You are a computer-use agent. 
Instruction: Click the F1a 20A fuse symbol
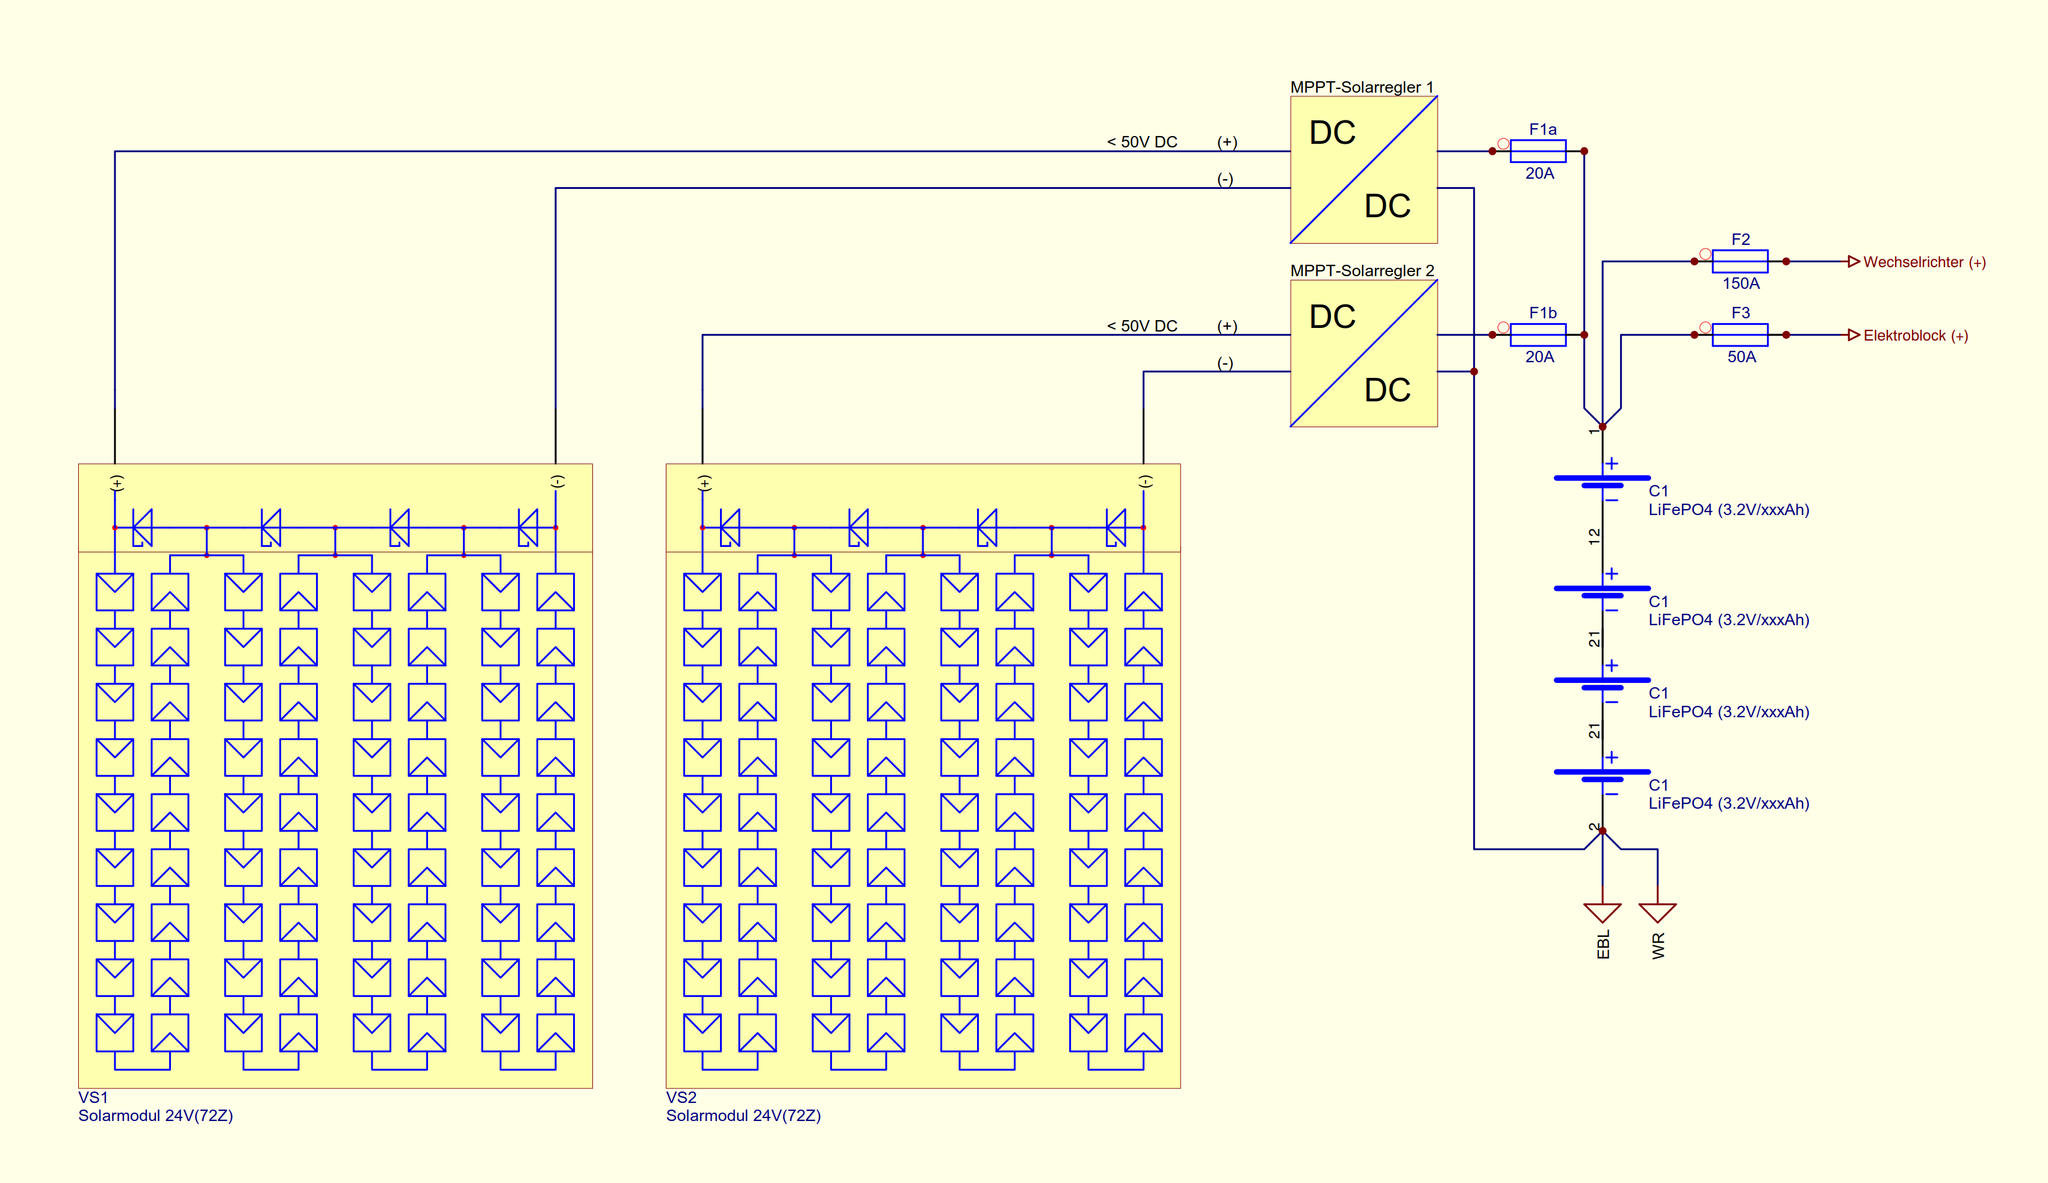coord(1538,151)
